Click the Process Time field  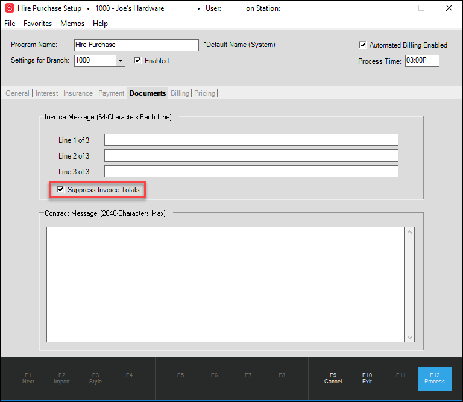click(422, 61)
